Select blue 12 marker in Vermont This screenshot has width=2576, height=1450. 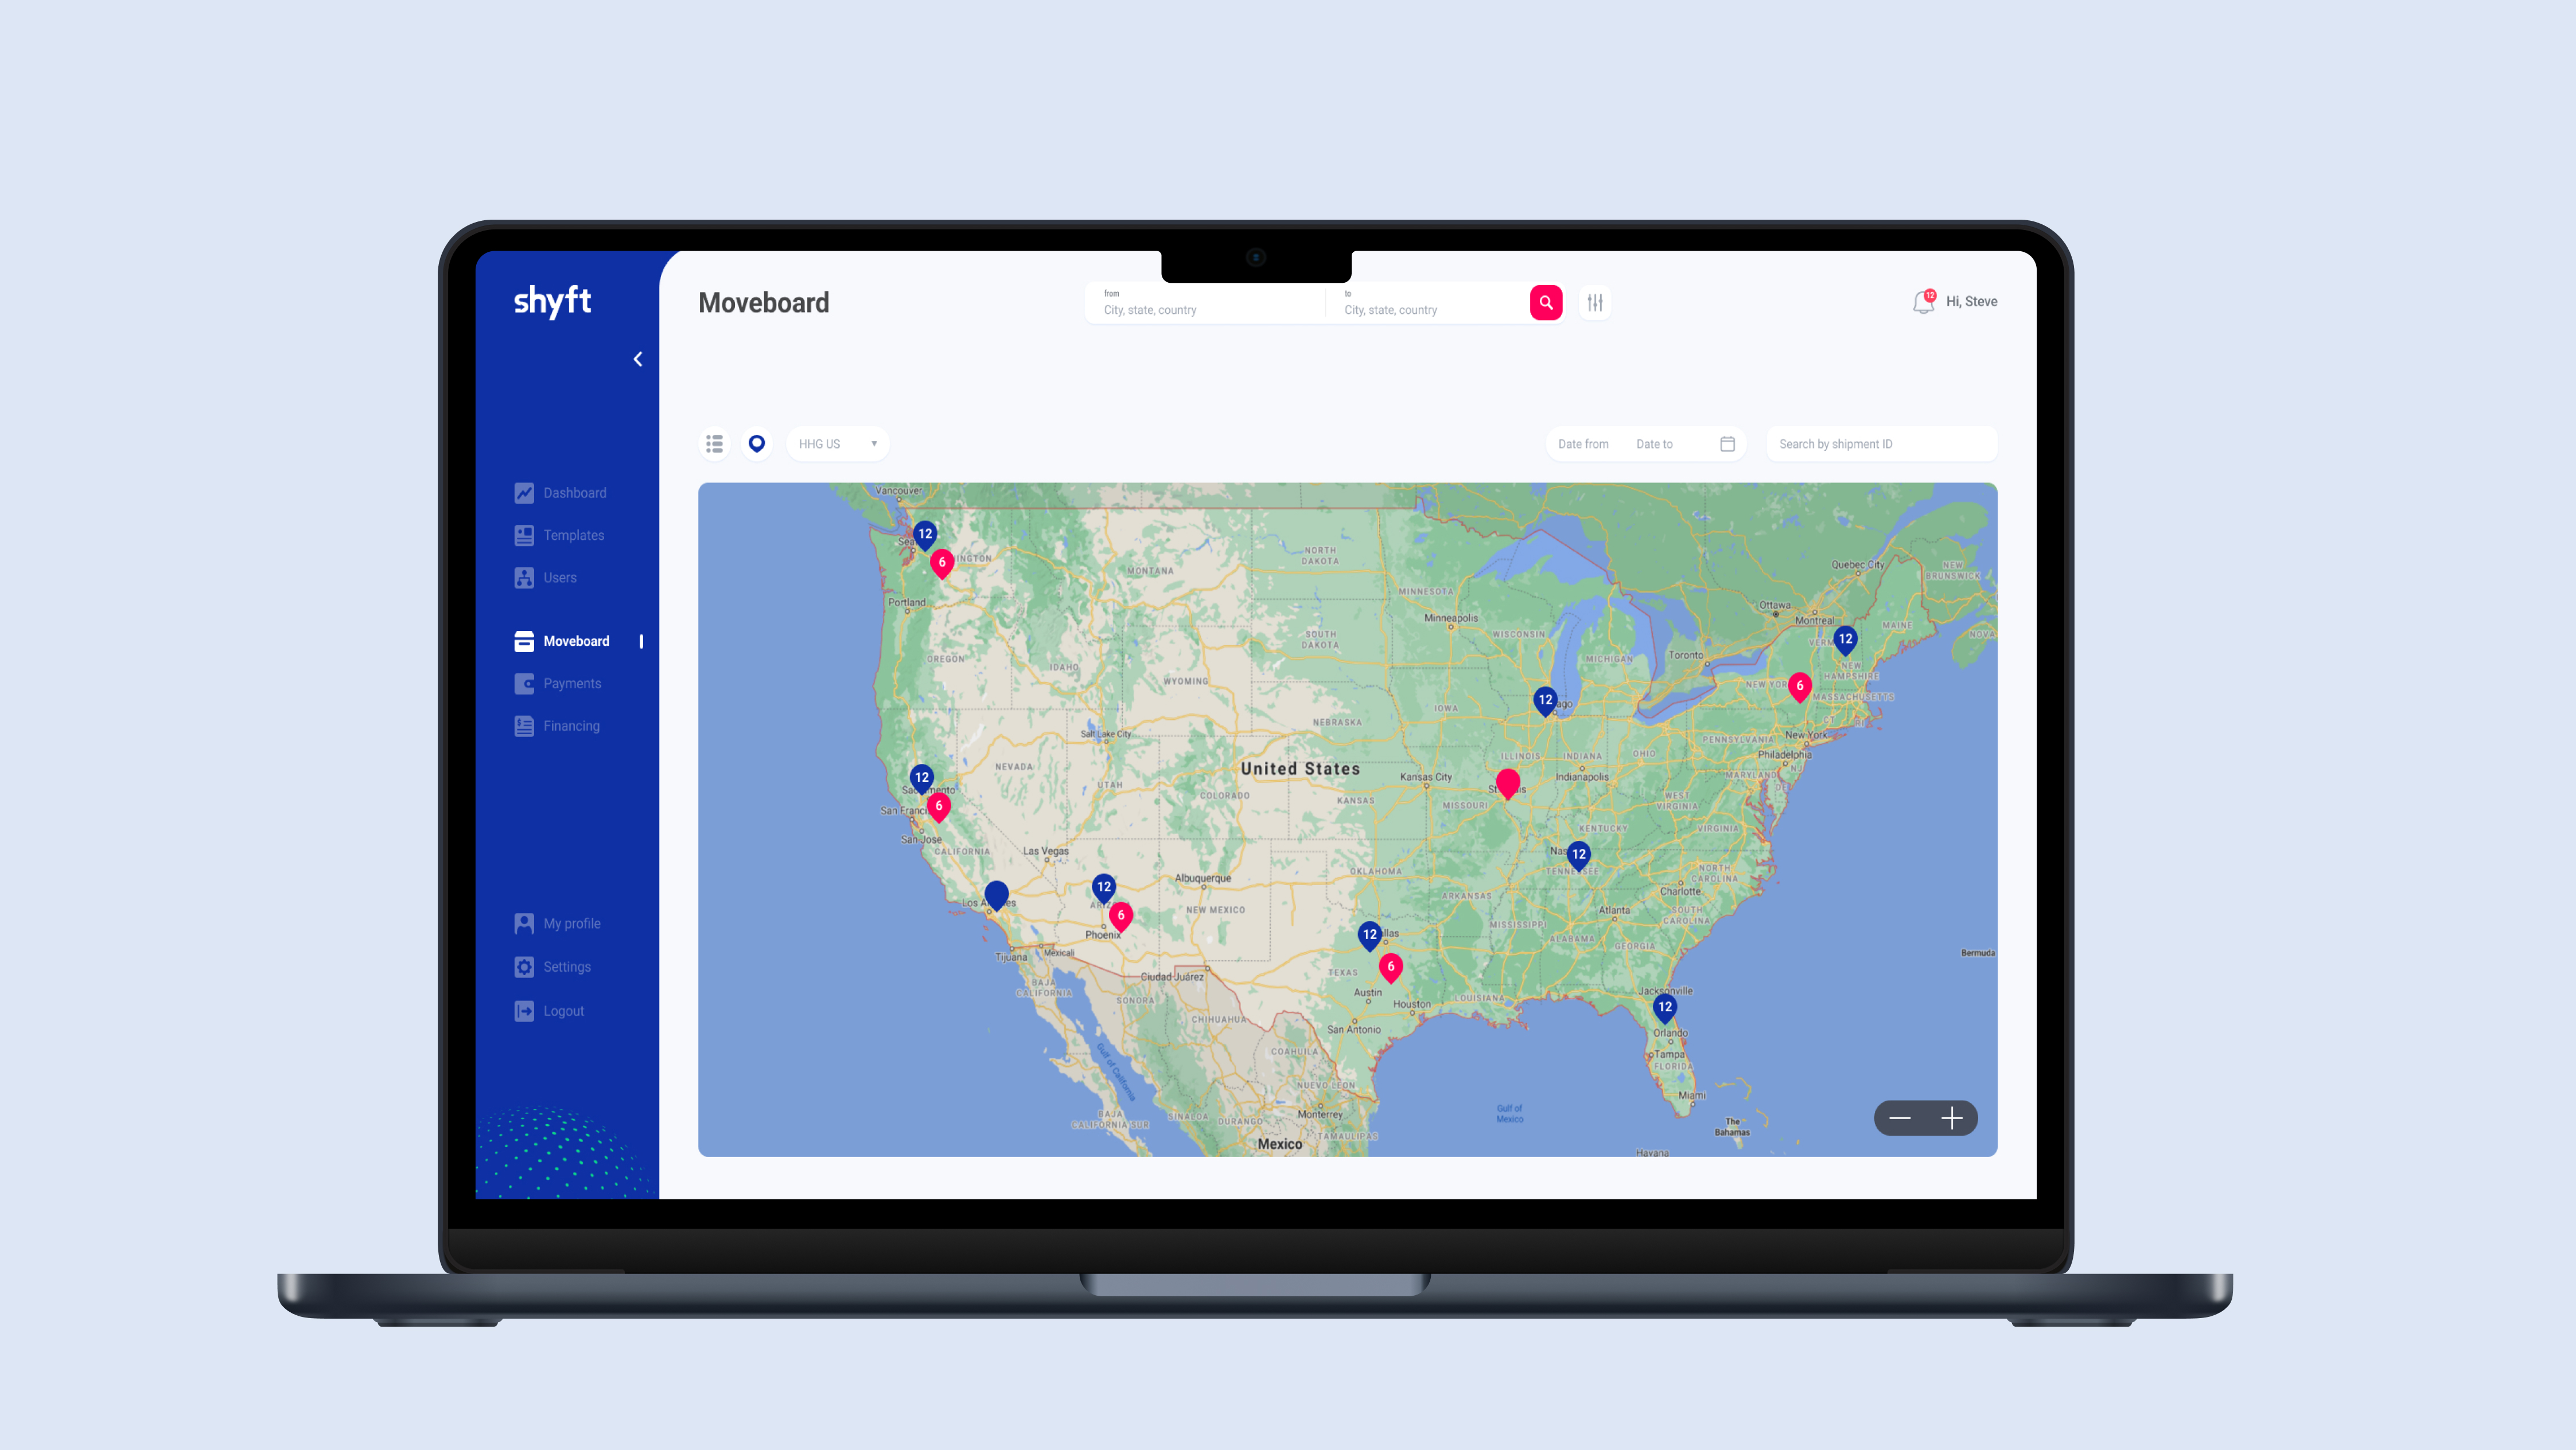[1845, 640]
